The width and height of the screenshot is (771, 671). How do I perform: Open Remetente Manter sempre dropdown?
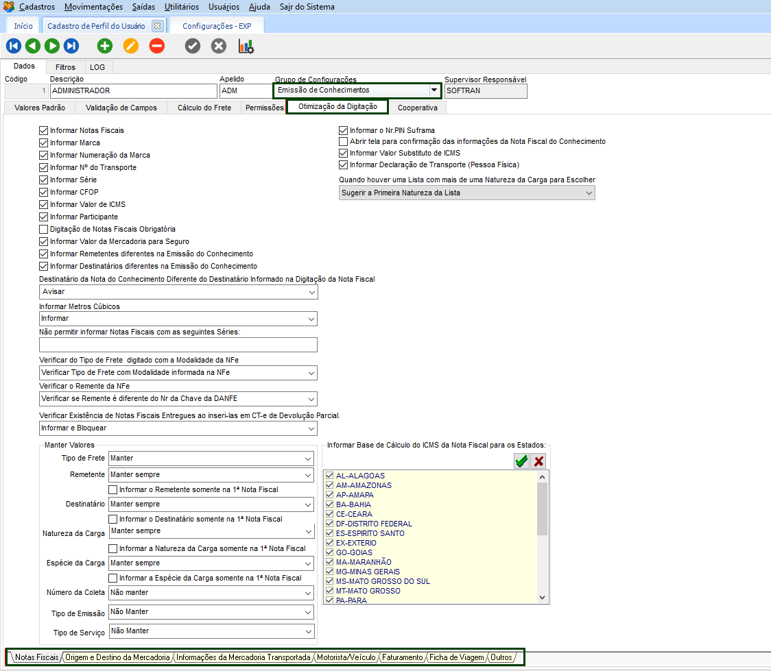[308, 475]
